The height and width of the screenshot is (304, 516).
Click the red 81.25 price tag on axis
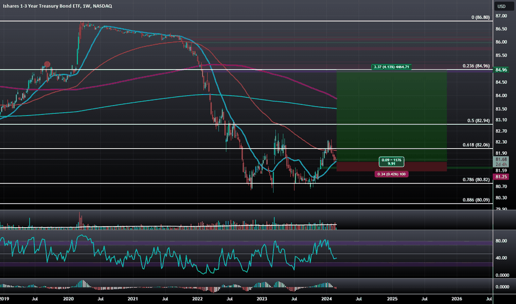click(x=501, y=176)
